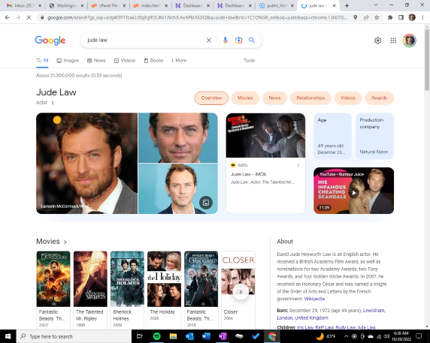430x343 pixels.
Task: Click in the Google search input field
Action: tap(144, 41)
